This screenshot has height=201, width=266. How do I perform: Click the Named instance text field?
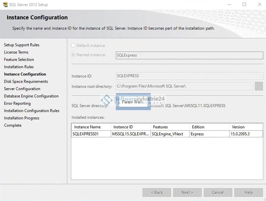point(189,55)
